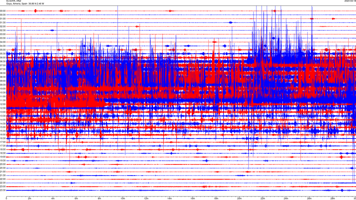This screenshot has height=200, width=356.
Task: Choose the '11:30' row label
Action: coord(3,100)
